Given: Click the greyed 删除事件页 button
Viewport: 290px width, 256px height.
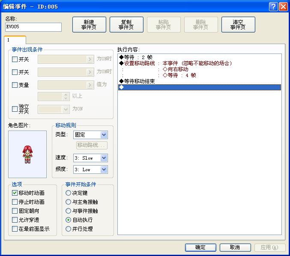Looking at the screenshot, I should pos(201,24).
